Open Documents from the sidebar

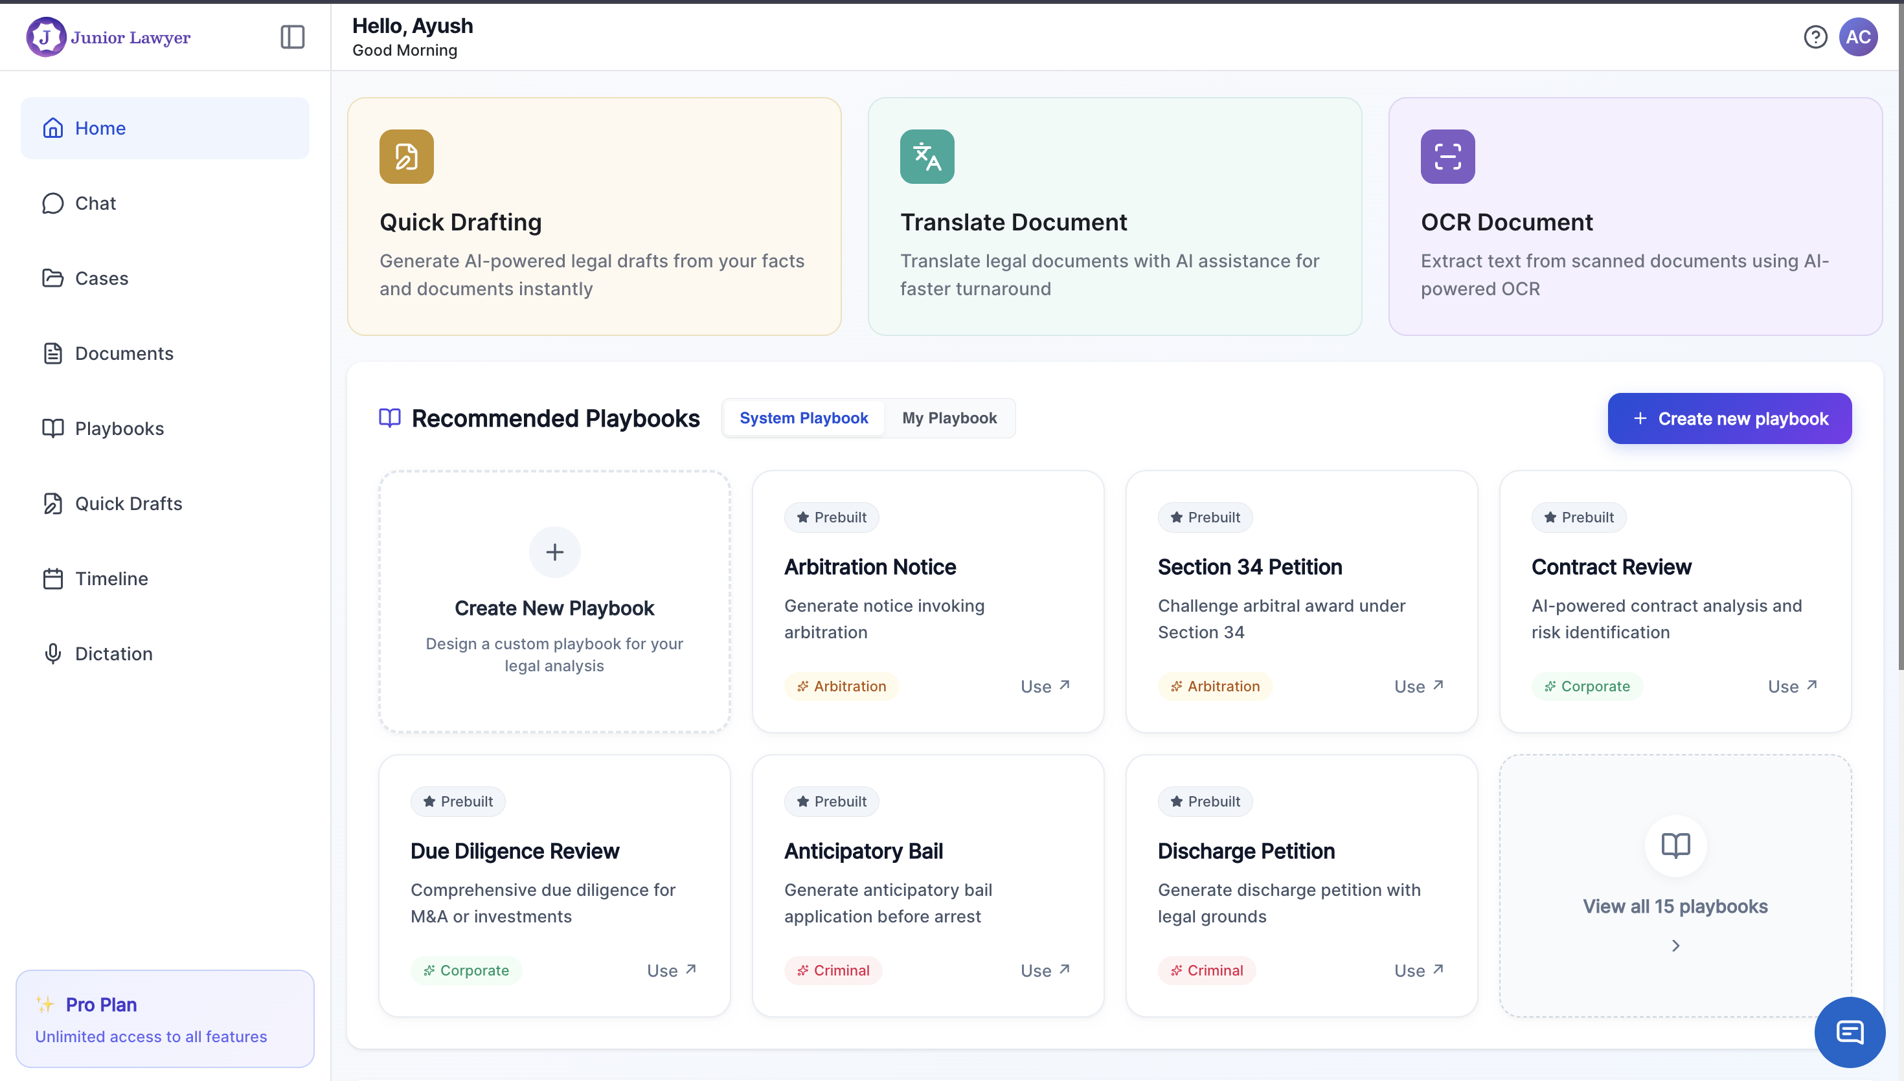pyautogui.click(x=165, y=353)
